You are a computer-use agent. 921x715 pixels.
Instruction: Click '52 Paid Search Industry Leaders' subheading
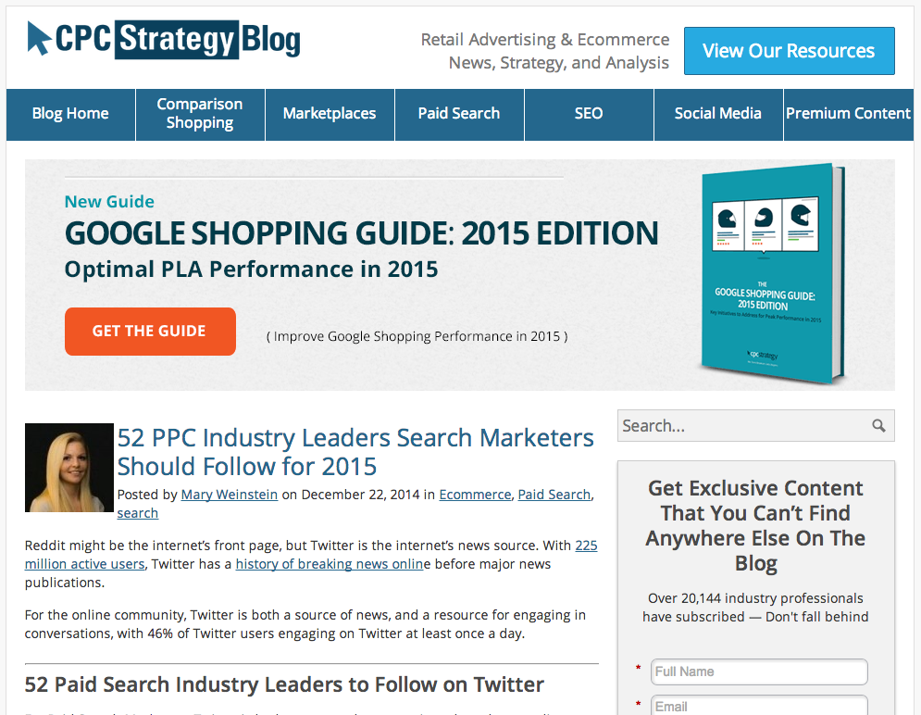[x=284, y=684]
